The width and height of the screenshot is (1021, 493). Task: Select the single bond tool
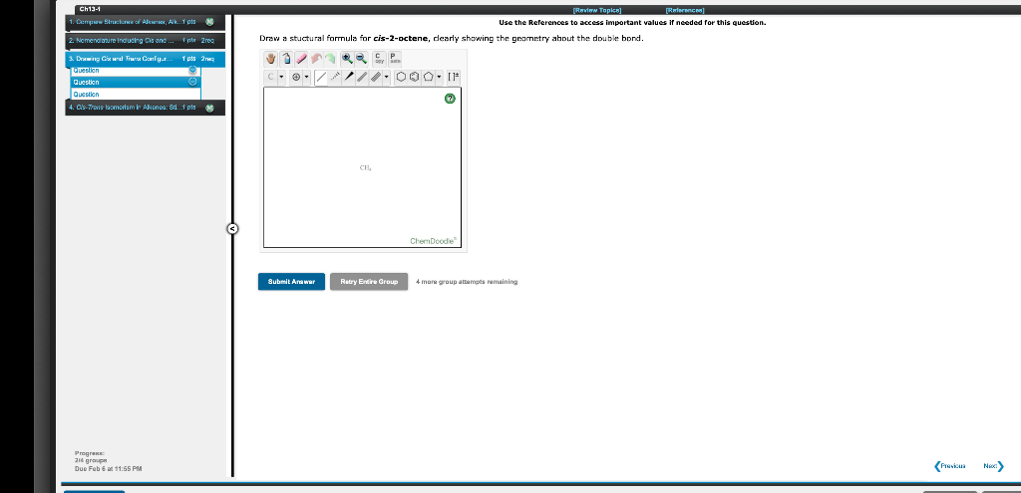321,78
